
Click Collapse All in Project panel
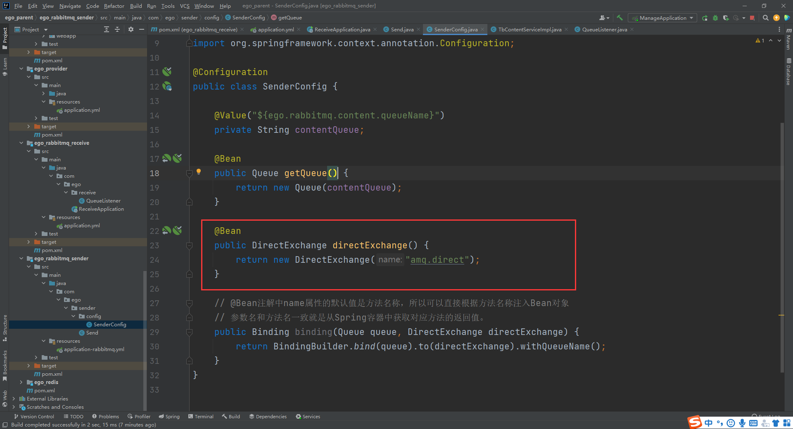coord(117,29)
